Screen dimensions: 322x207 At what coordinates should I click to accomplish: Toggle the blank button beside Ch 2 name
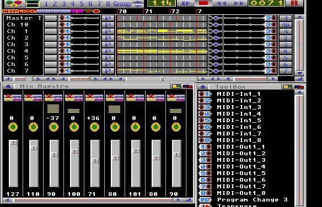coord(51,38)
